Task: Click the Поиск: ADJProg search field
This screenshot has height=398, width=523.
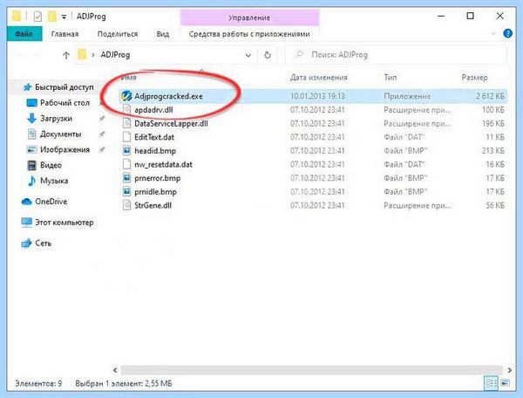Action: coord(397,55)
